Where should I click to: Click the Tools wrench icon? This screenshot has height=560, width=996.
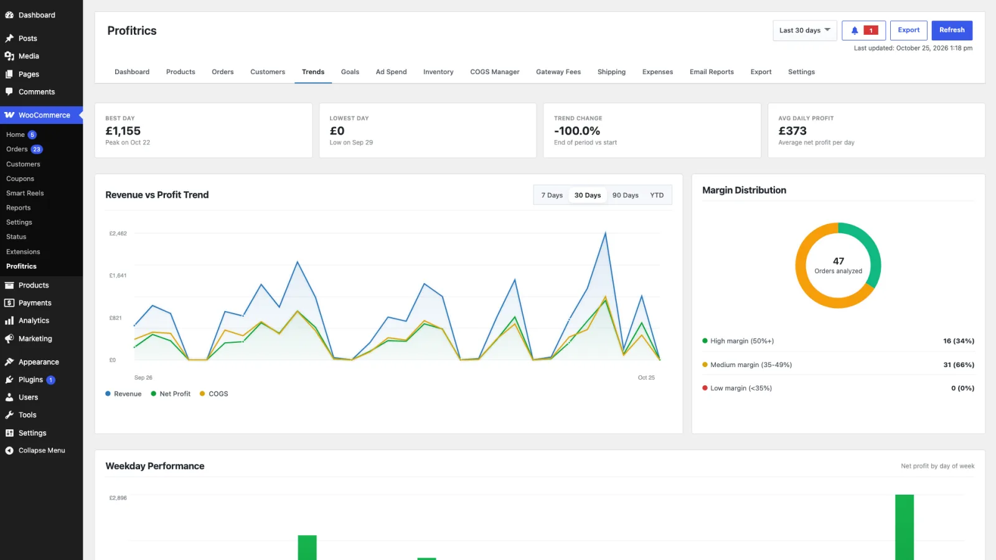(9, 415)
